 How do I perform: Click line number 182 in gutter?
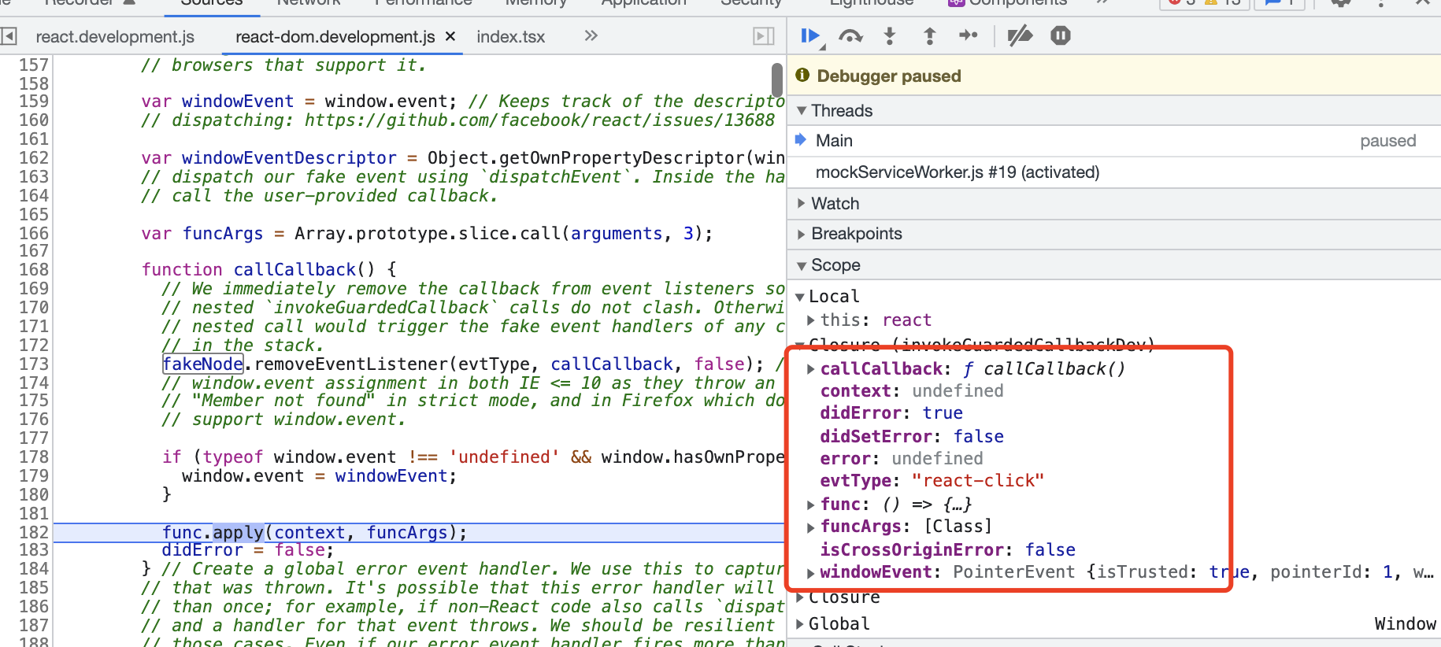34,533
